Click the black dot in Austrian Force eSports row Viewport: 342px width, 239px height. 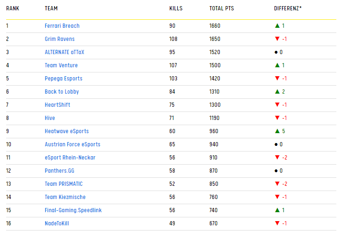coord(276,144)
